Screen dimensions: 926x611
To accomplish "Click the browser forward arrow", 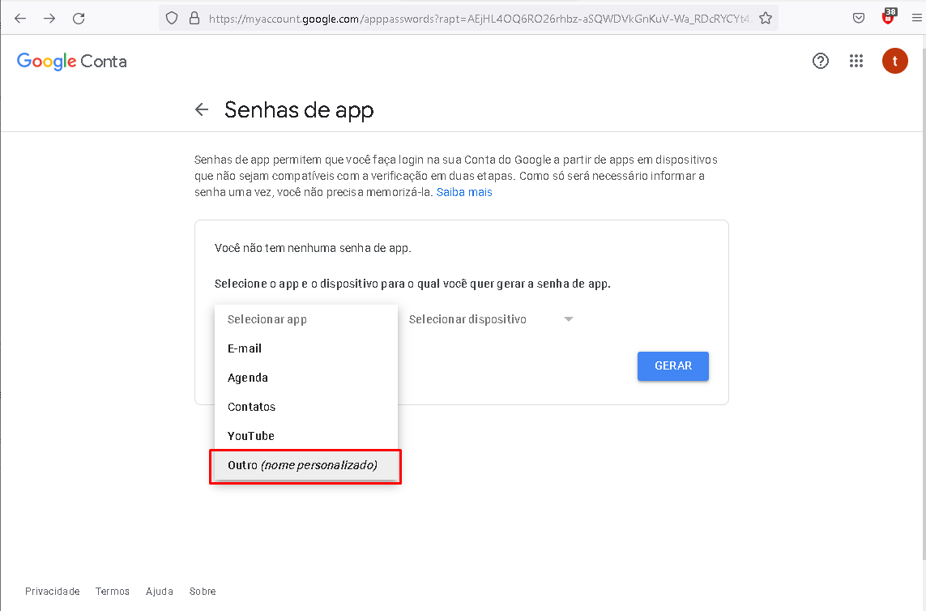I will click(x=49, y=19).
